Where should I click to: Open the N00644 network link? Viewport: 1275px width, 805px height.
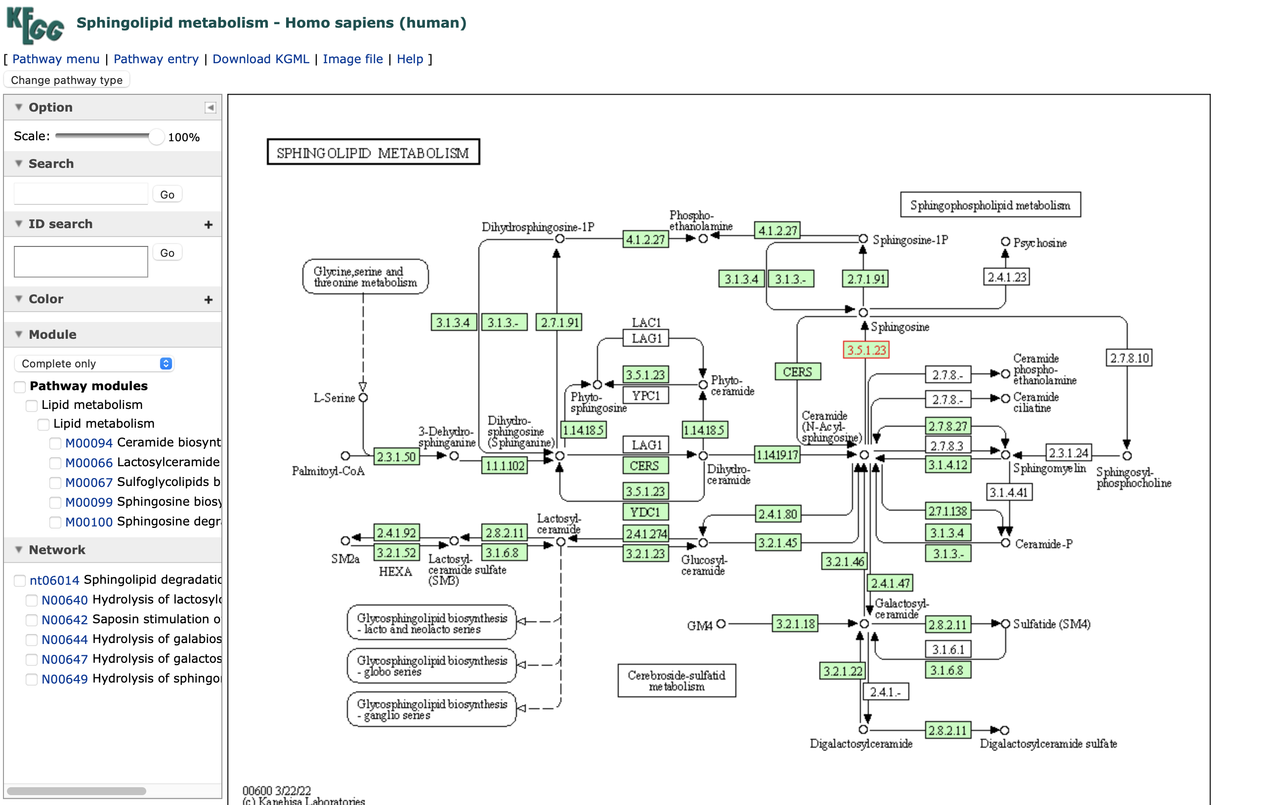[65, 640]
